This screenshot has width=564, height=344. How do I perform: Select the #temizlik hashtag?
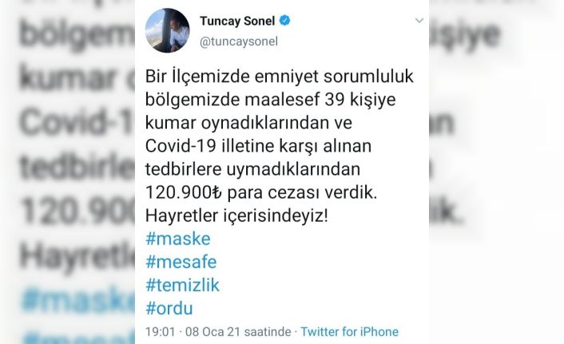click(182, 285)
